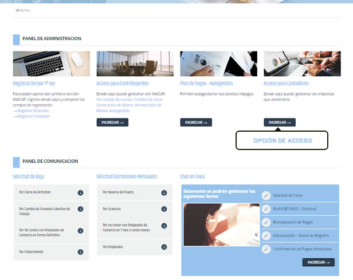353x280 pixels.
Task: Click the arrow icon for Por Fallecimiento
Action: click(81, 251)
